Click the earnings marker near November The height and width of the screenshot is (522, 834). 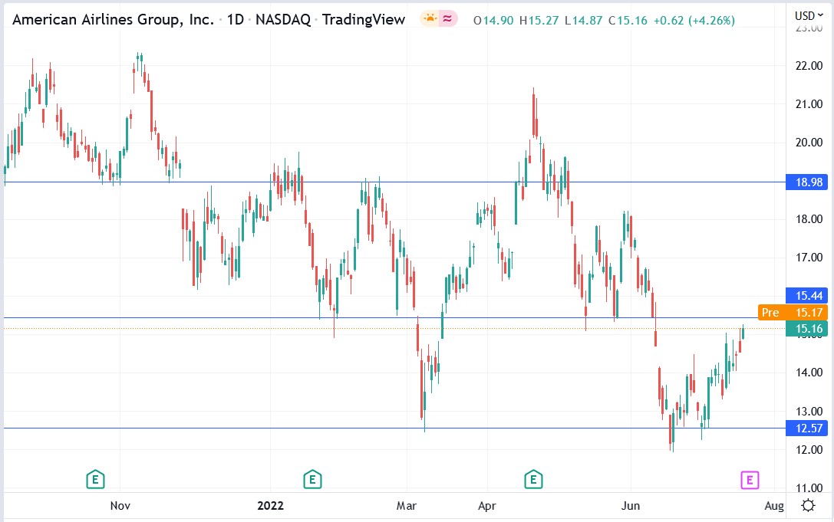95,480
